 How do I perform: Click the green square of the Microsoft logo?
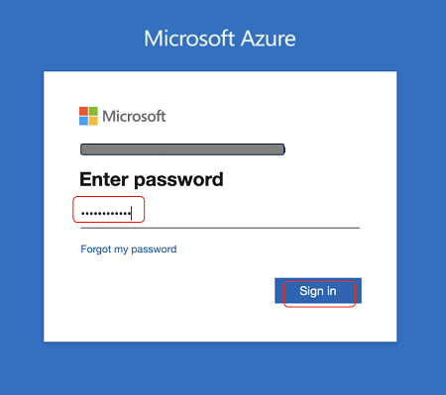point(93,111)
